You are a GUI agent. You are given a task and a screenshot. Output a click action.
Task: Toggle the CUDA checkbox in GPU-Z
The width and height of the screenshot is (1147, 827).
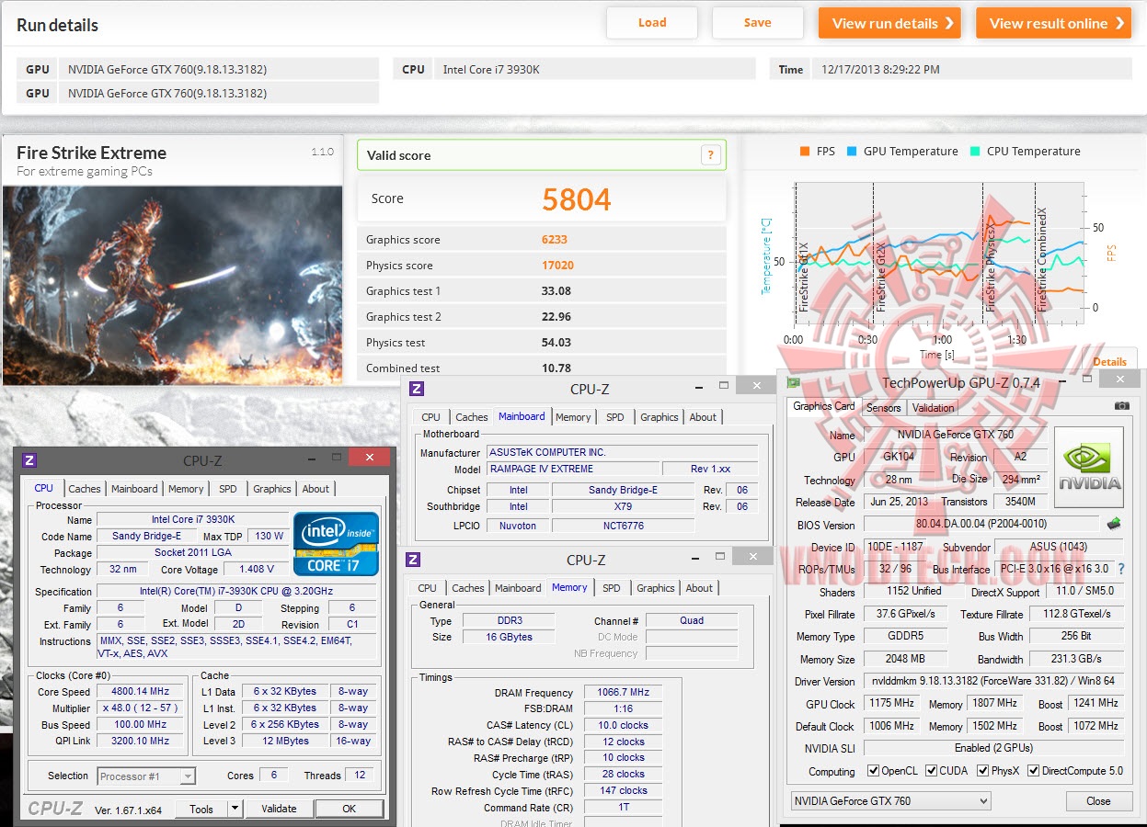(932, 771)
